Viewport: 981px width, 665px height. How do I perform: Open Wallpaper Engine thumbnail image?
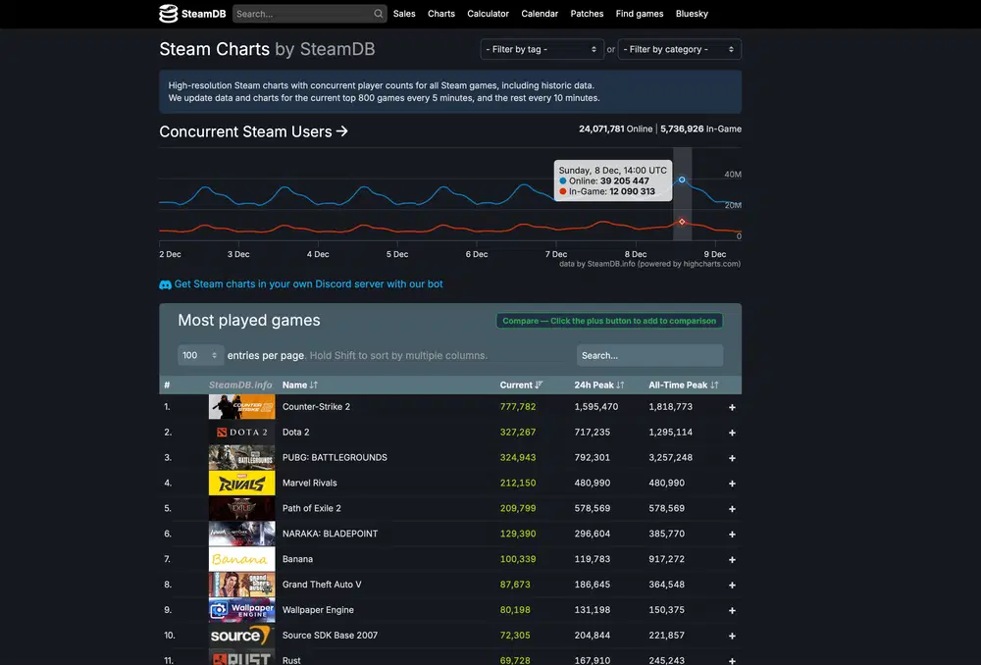tap(241, 610)
